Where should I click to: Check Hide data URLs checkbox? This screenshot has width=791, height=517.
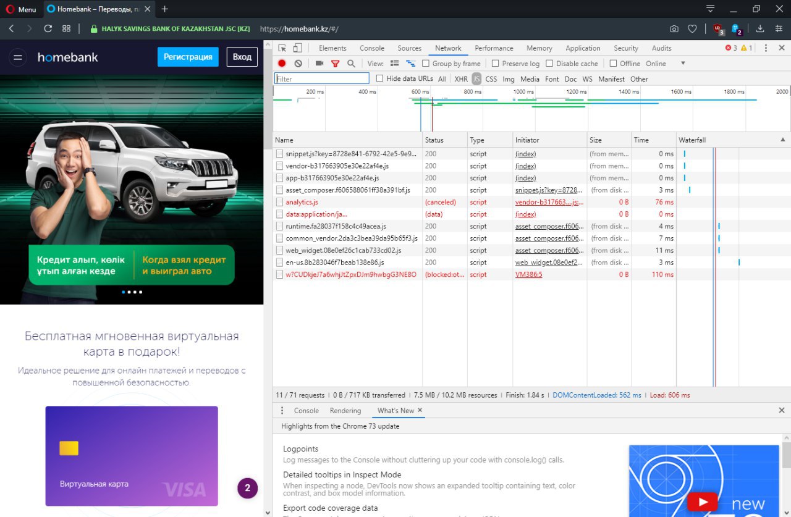(379, 78)
